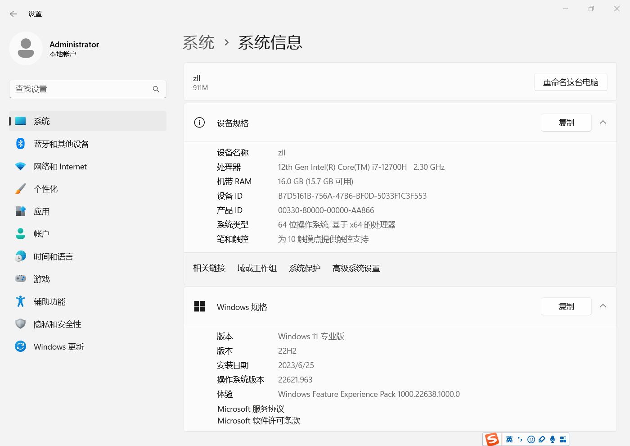Open the Sogou emoji panel
The height and width of the screenshot is (446, 630).
tap(531, 439)
